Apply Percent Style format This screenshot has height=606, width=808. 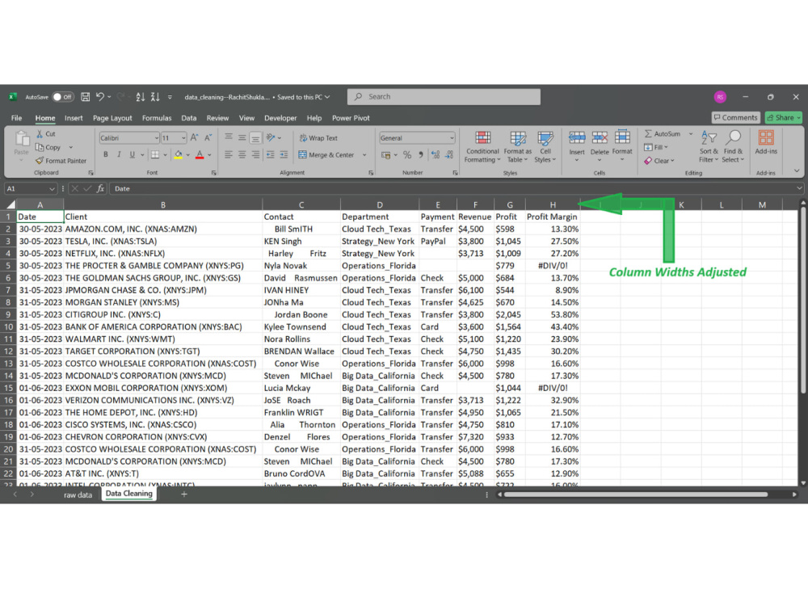[407, 154]
